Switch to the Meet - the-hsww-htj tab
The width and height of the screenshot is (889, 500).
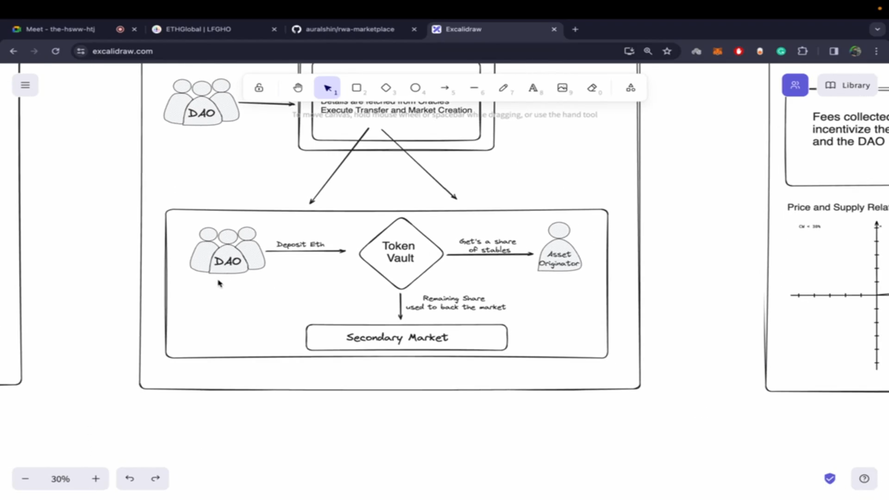[60, 29]
